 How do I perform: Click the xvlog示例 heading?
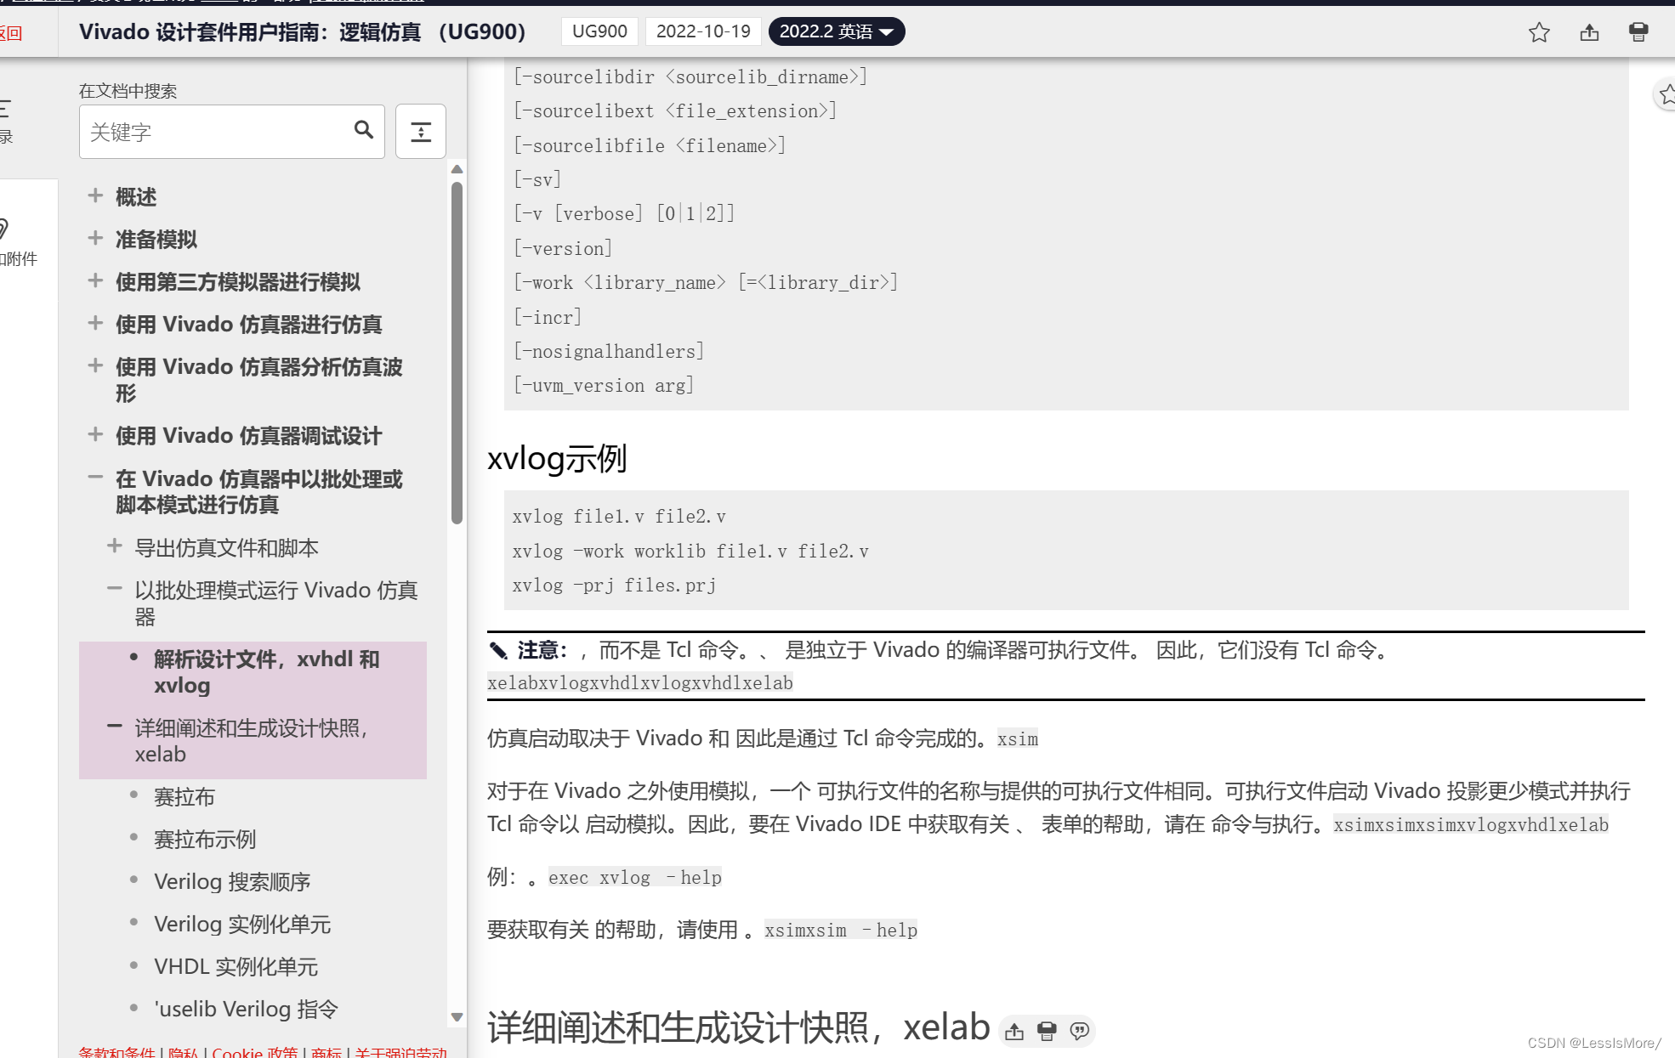[557, 459]
